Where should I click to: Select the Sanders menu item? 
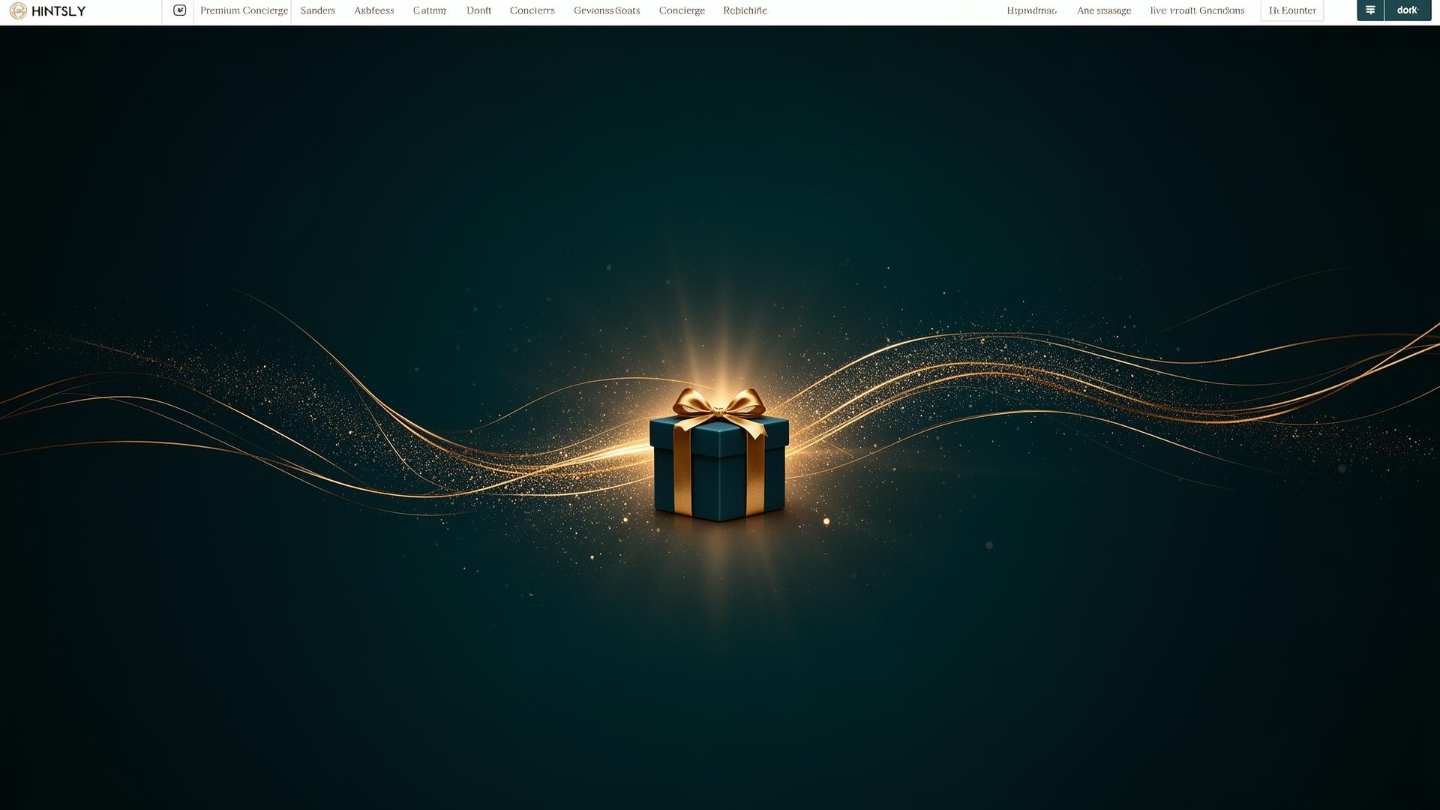click(317, 10)
